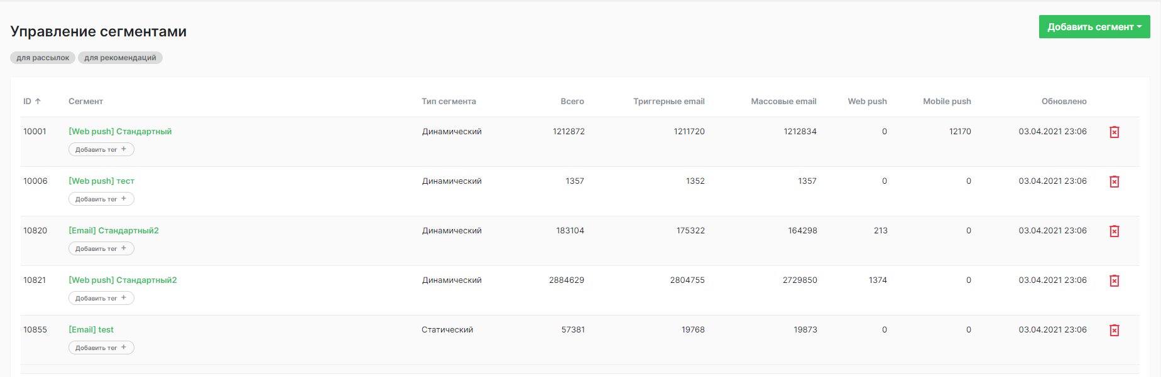Viewport: 1161px width, 377px height.
Task: Delete the [Web push] Стандартный2 segment
Action: [x=1115, y=280]
